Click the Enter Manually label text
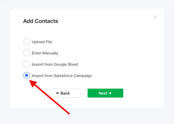The width and height of the screenshot is (174, 124). pos(45,53)
